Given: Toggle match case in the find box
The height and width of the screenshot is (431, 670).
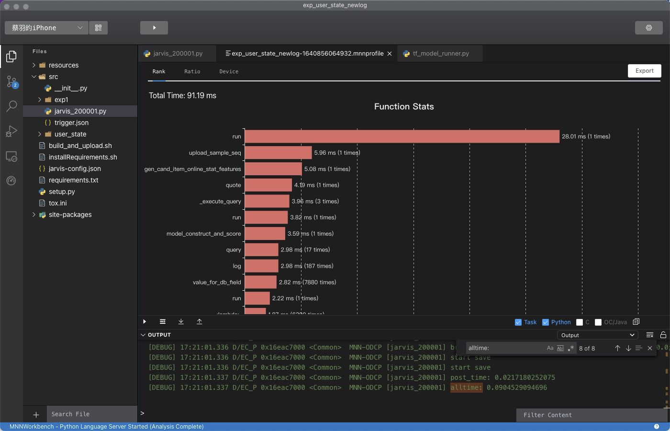Looking at the screenshot, I should [550, 348].
